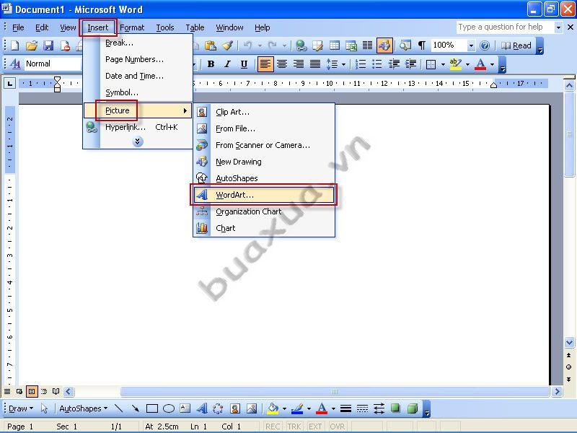Open the Document Map
The height and width of the screenshot is (433, 577).
(405, 45)
